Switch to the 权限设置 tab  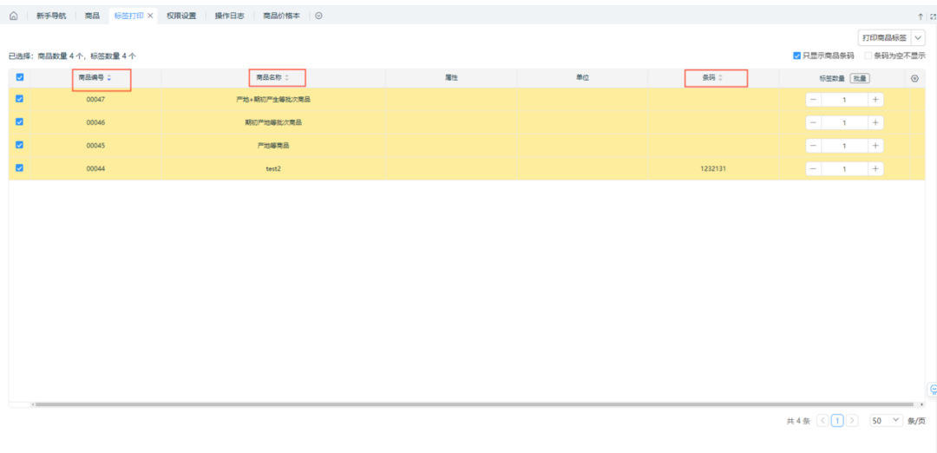[181, 16]
